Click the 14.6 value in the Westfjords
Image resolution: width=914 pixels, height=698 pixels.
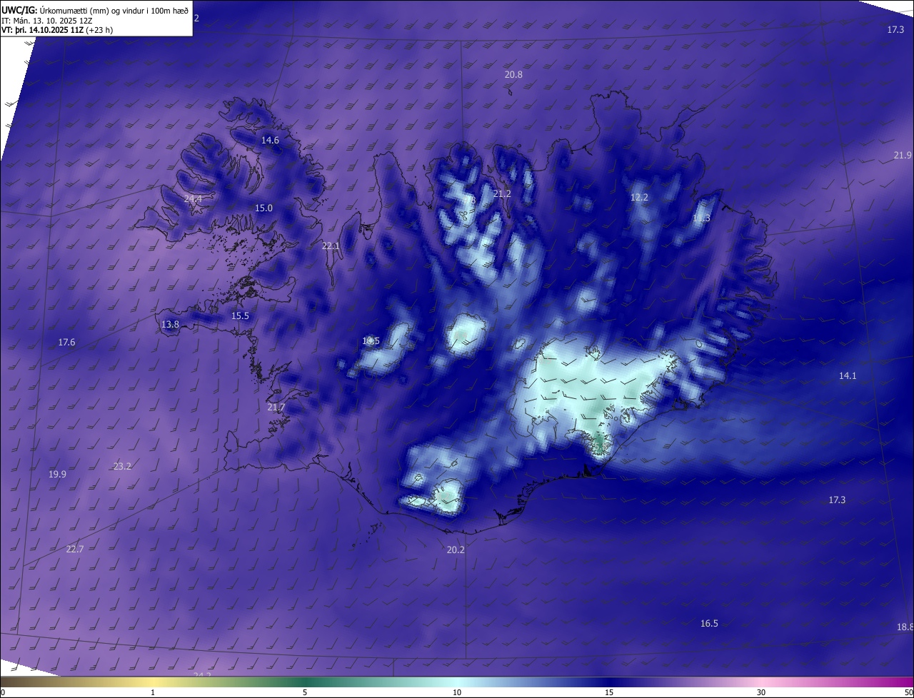(x=270, y=141)
